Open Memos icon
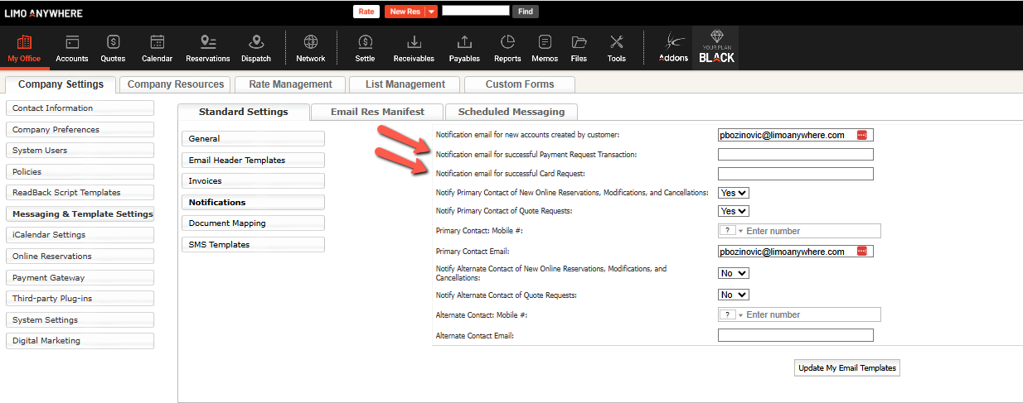Image resolution: width=1023 pixels, height=403 pixels. click(x=545, y=48)
